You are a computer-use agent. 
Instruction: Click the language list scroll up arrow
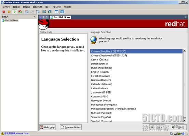[185, 50]
